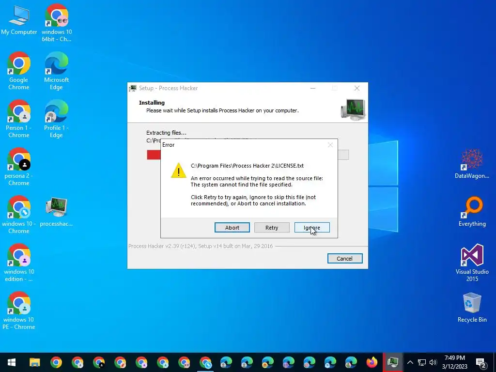Viewport: 496px width, 372px height.
Task: Click the "Error" dialog title
Action: (x=168, y=145)
